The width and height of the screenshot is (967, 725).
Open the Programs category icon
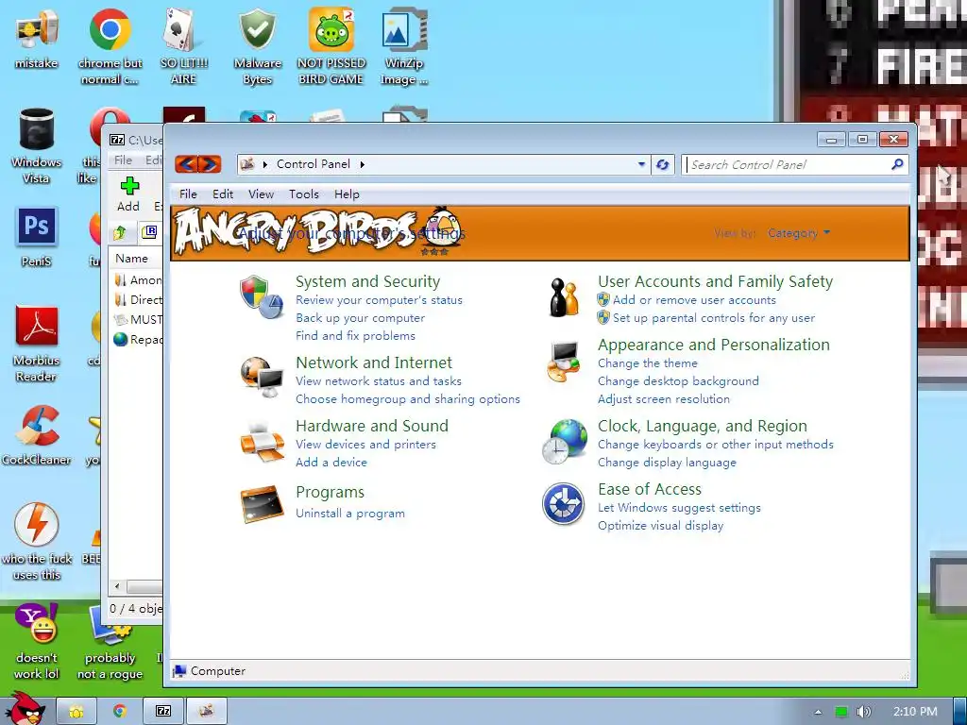[263, 504]
